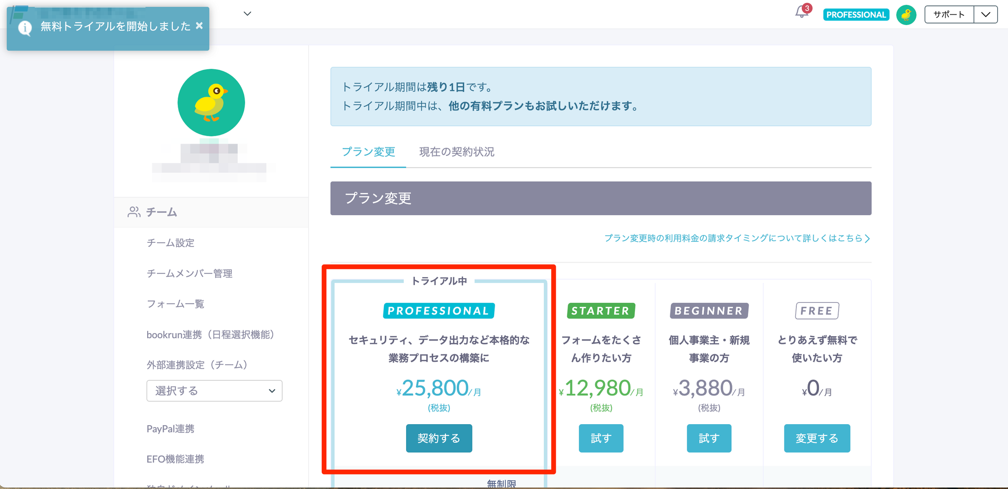Dismiss the free trial started toast

199,26
